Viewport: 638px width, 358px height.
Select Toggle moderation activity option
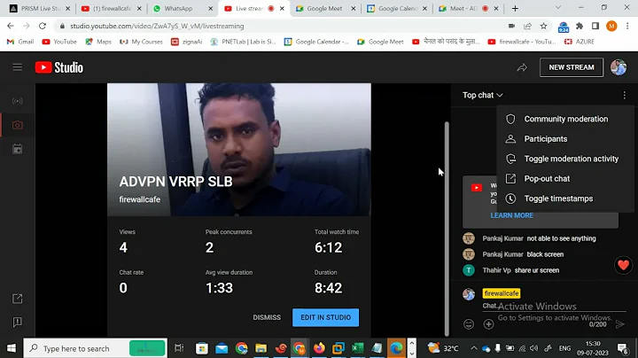pos(565,159)
